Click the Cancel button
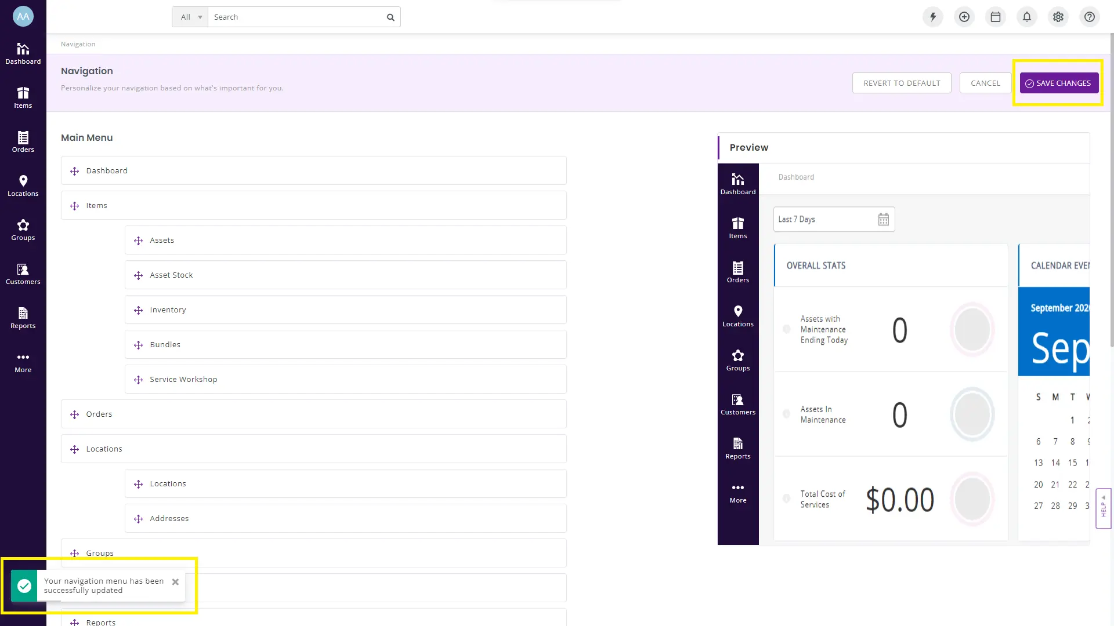The height and width of the screenshot is (626, 1114). pos(985,83)
